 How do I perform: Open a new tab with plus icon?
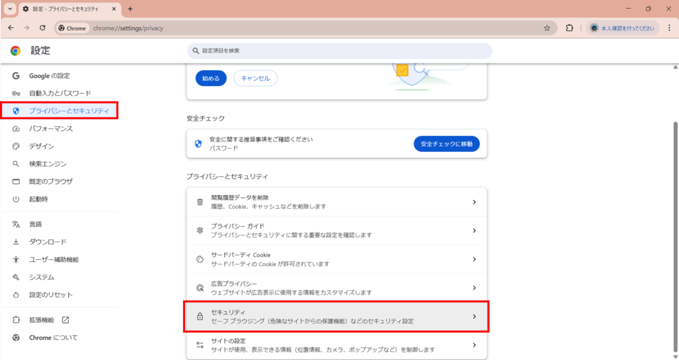[130, 9]
